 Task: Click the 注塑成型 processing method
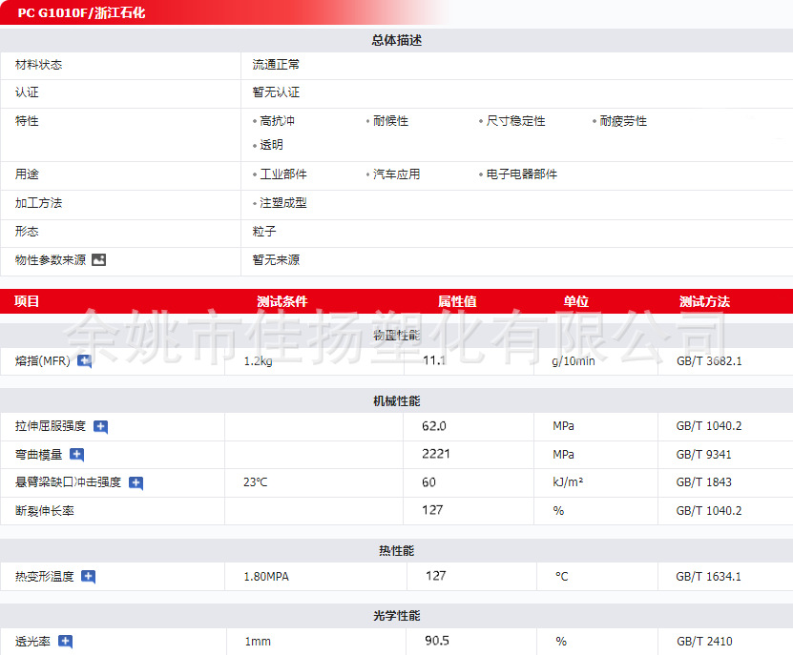pos(283,203)
